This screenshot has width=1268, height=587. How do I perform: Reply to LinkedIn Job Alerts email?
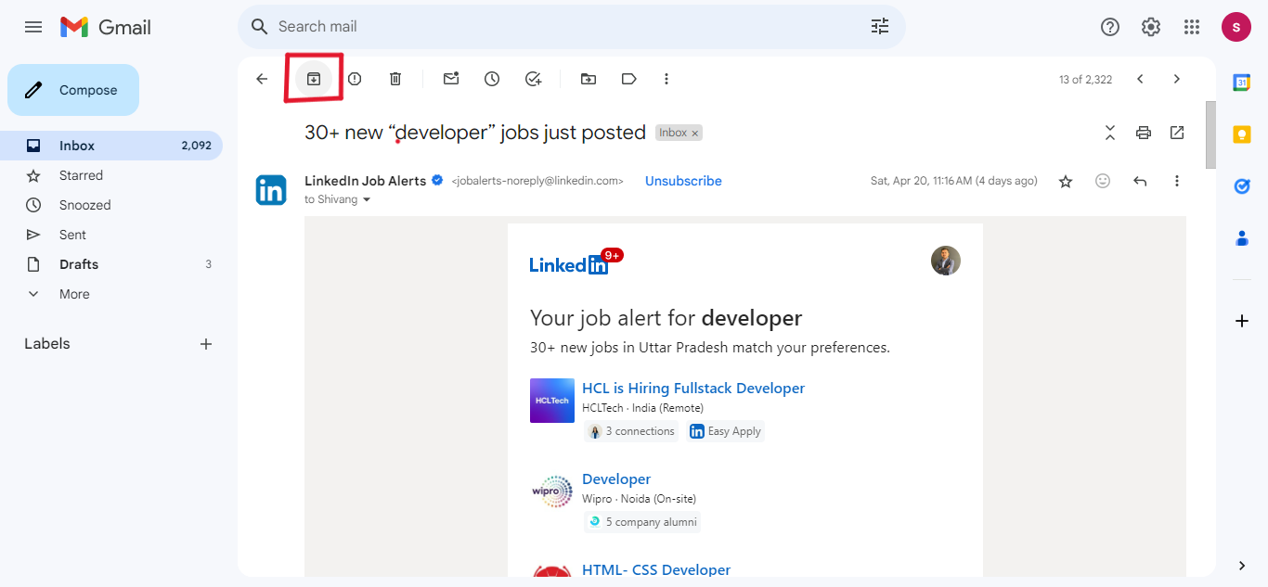1140,181
